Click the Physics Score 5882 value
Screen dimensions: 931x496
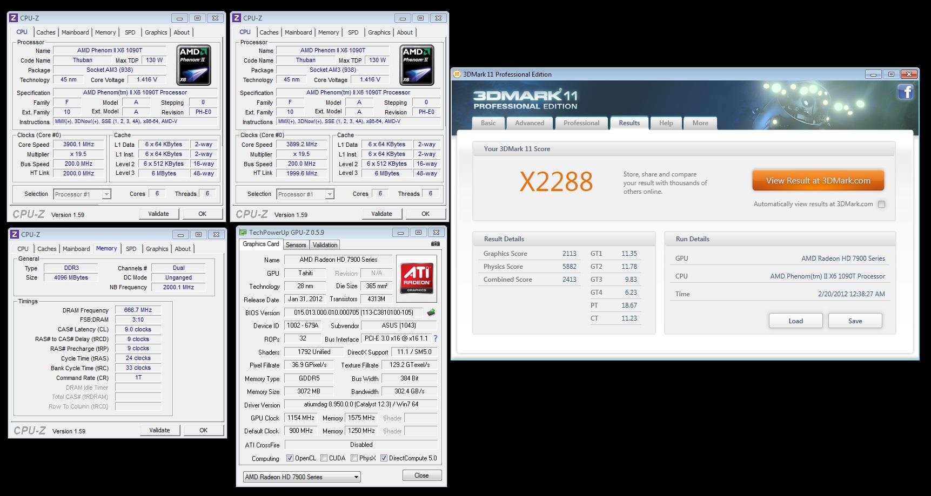(569, 267)
